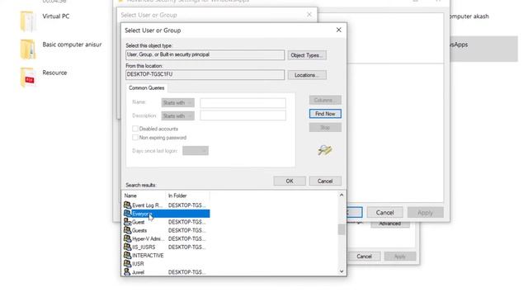Click the INTERACTIVE group icon
Screen dimensions: 528x297
tap(127, 255)
